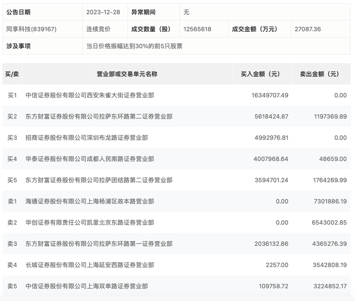Select sell amount 7301886.19
Viewport: 355px width, 301px height.
(x=330, y=201)
